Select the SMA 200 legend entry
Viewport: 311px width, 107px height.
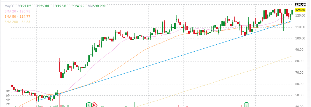click(x=18, y=22)
